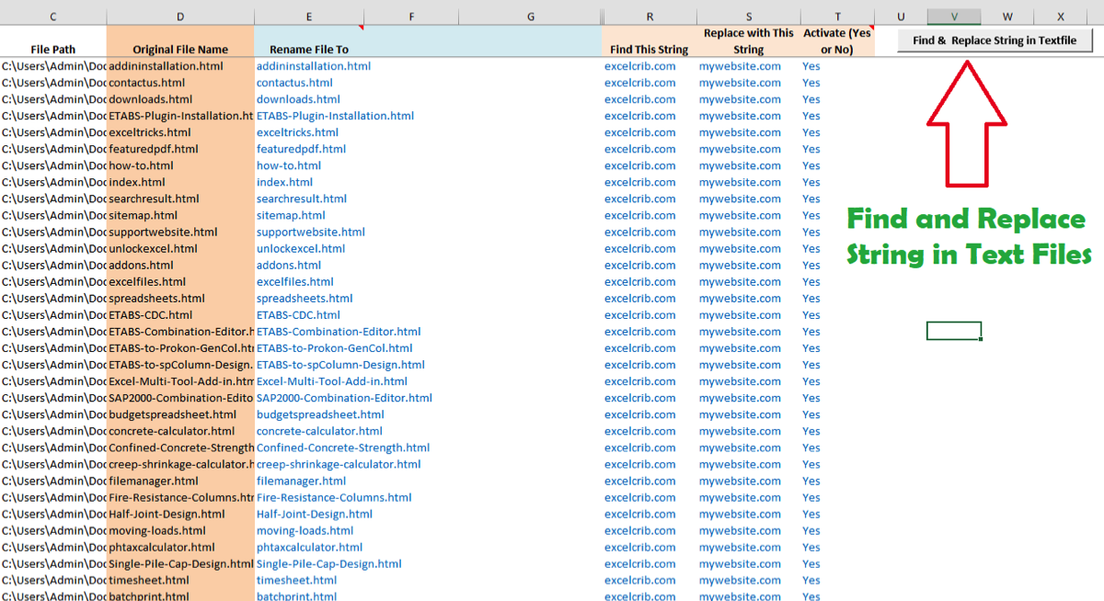The image size is (1104, 601).
Task: Select column C header
Action: 52,17
